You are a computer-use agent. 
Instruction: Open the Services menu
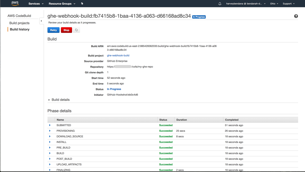click(36, 3)
